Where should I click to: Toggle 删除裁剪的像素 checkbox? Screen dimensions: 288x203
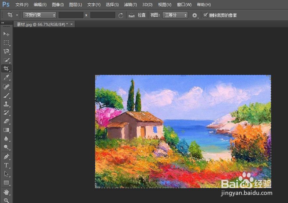pos(205,15)
